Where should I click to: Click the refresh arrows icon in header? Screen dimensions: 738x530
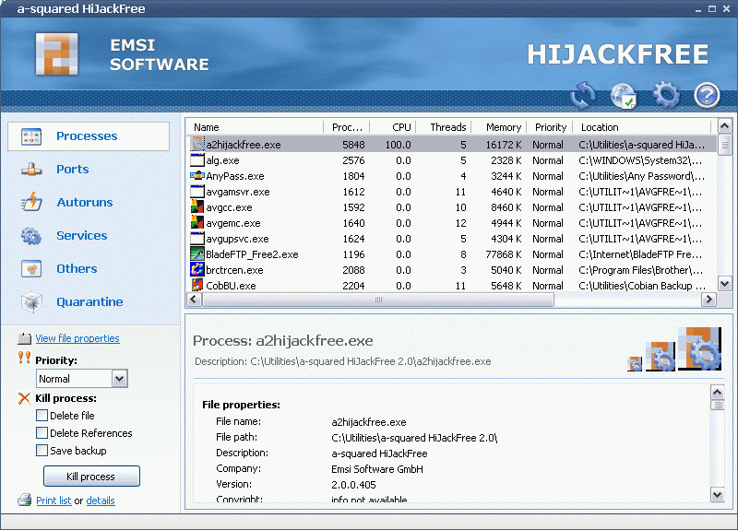(583, 94)
